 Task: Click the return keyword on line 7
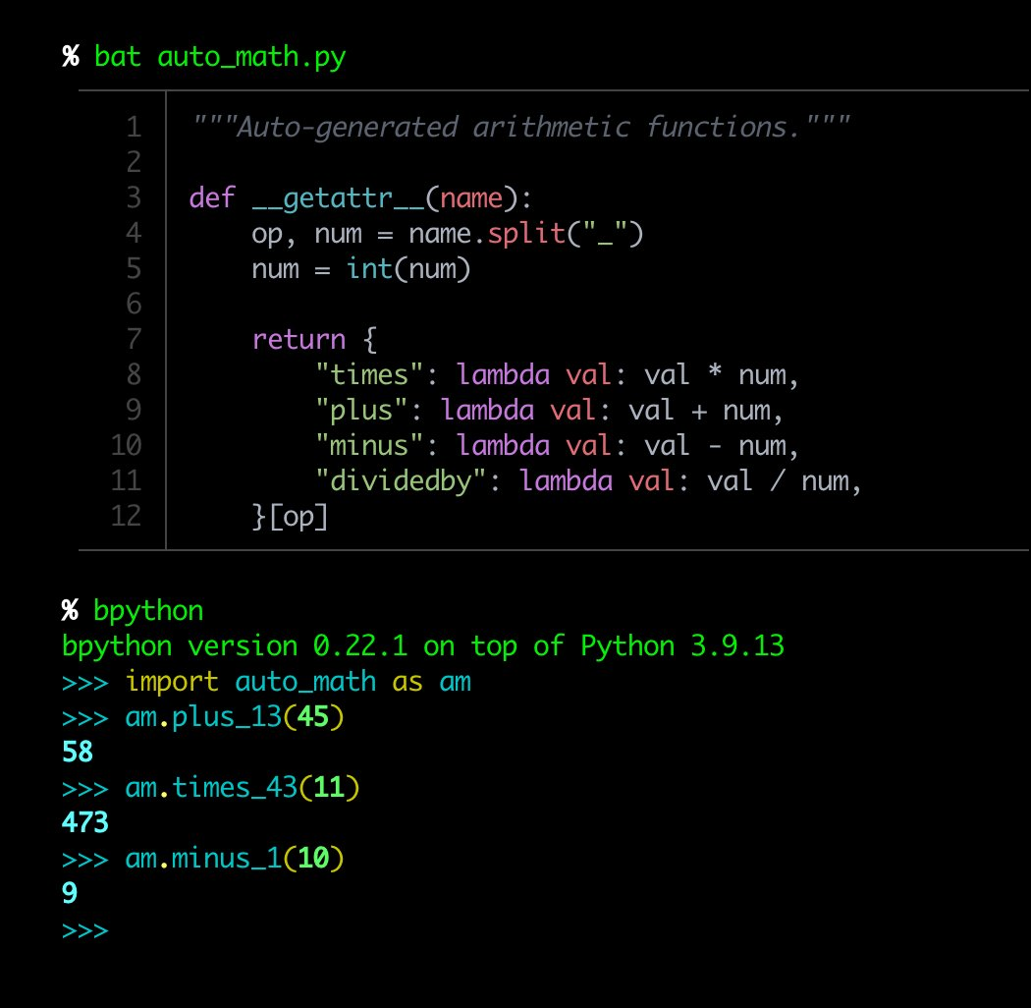coord(299,339)
